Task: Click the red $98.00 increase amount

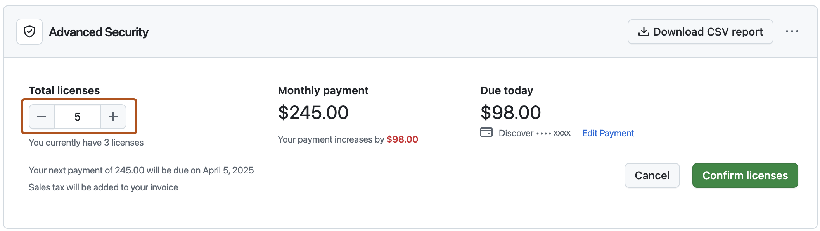Action: (402, 139)
